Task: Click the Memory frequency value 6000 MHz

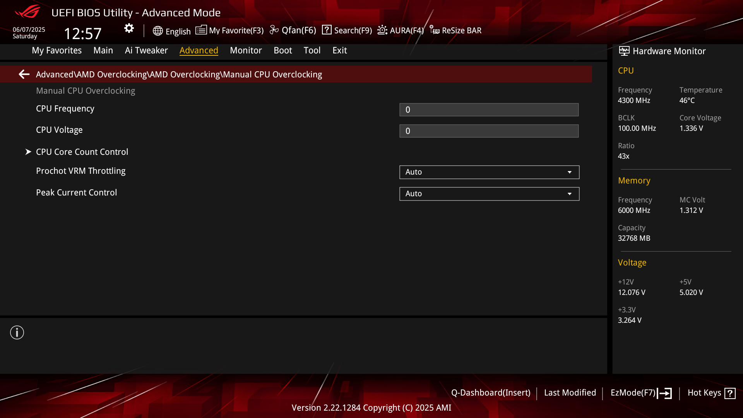Action: pos(634,211)
